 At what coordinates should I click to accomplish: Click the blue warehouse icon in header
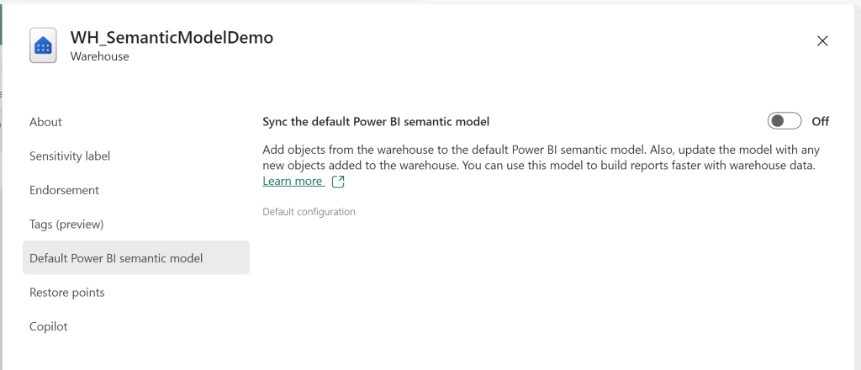click(x=44, y=45)
